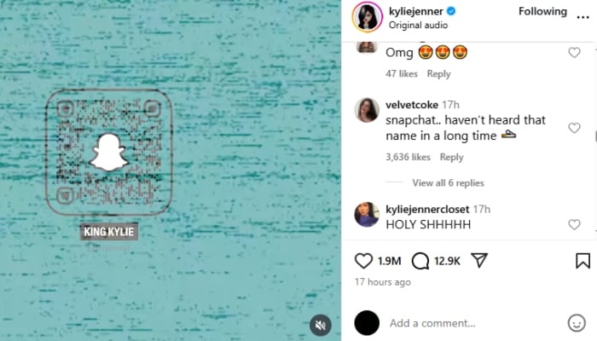The width and height of the screenshot is (597, 341).
Task: Click kyliejenner's story avatar ring
Action: pos(367,17)
